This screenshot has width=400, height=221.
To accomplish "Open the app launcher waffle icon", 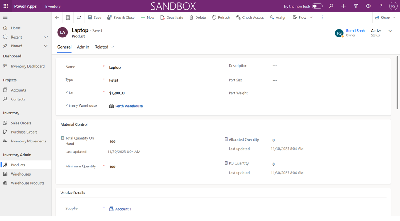I will [x=6, y=6].
